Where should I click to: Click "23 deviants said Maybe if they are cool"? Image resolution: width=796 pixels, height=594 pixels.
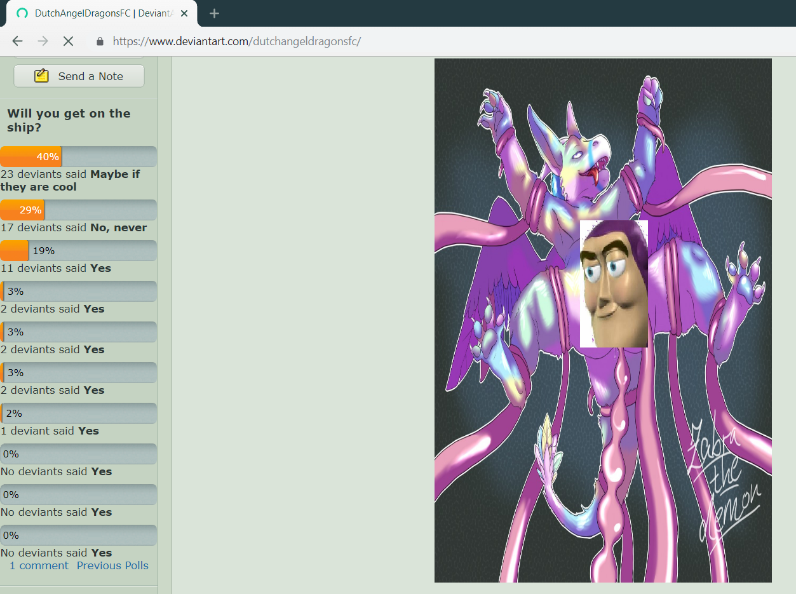tap(70, 180)
